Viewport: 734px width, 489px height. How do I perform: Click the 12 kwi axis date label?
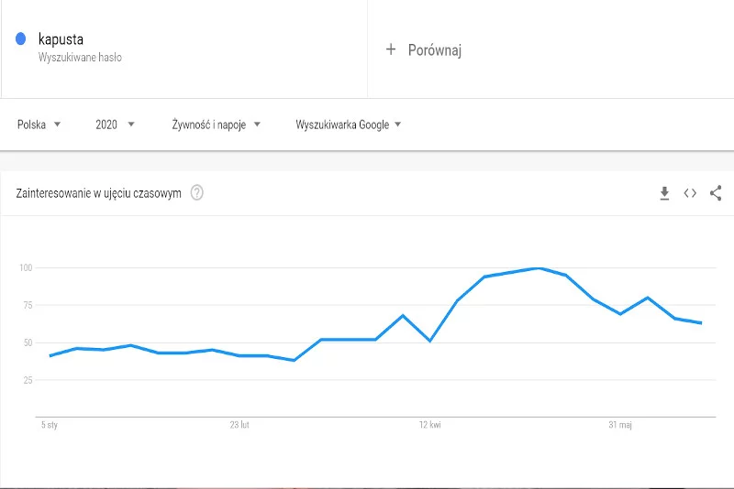coord(429,425)
